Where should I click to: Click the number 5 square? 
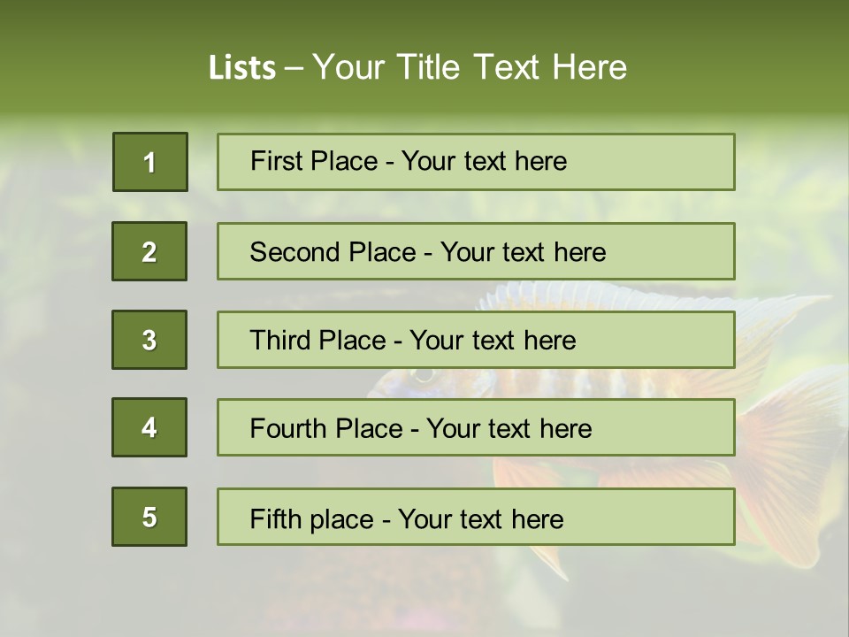149,517
